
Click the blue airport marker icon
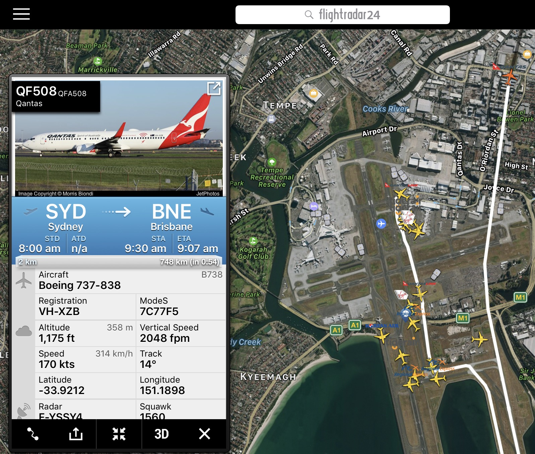coord(381,224)
